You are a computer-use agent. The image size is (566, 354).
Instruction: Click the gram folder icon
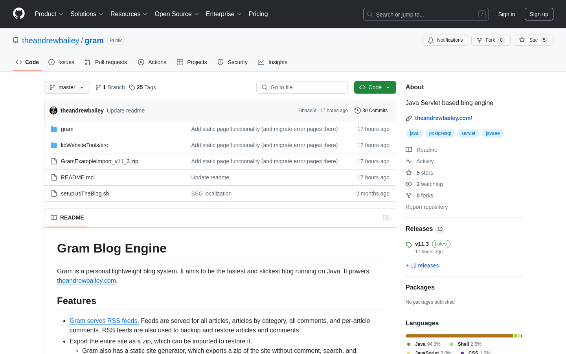(x=54, y=129)
